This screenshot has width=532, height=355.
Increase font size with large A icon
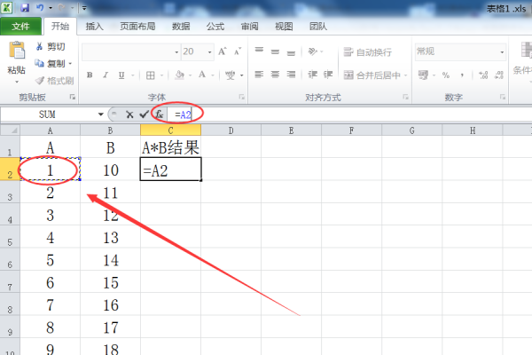point(223,51)
